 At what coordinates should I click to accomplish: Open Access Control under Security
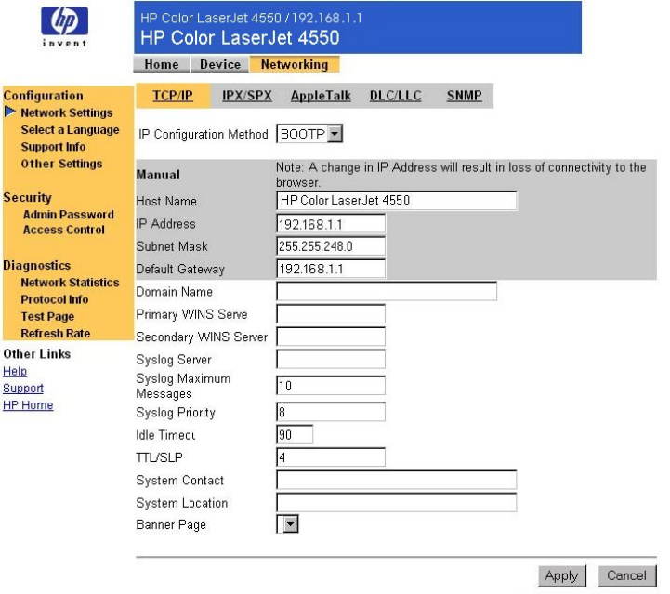(x=64, y=230)
